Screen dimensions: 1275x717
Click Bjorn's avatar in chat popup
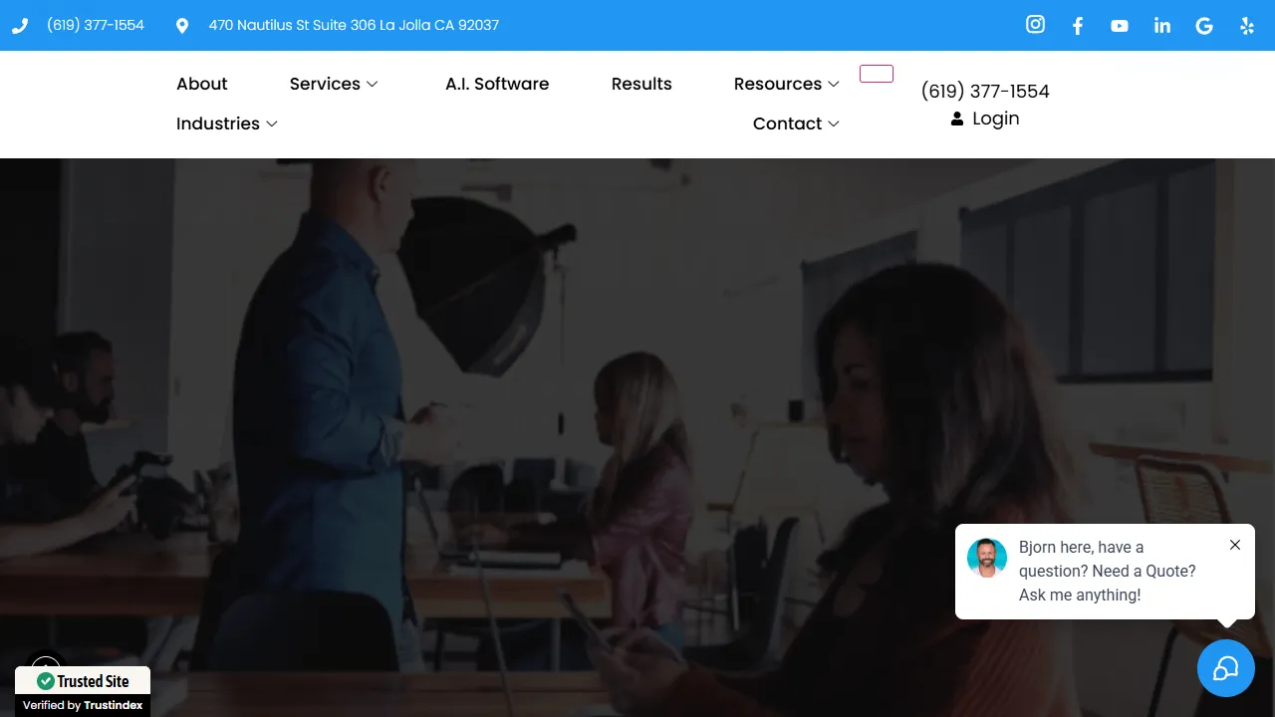(987, 559)
